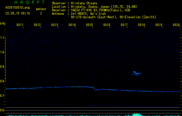This screenshot has height=116, width=182.
Task: Select the file name HI08150010.png
Action: [18, 8]
